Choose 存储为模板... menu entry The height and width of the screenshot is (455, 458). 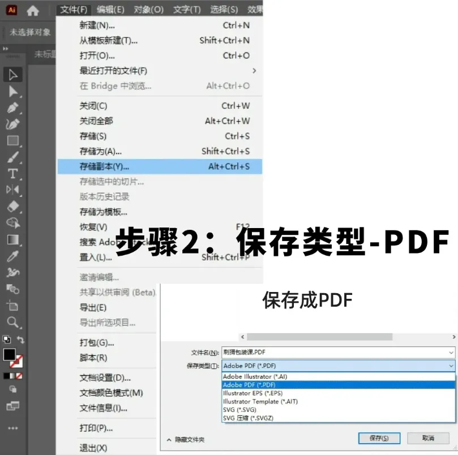[160, 212]
